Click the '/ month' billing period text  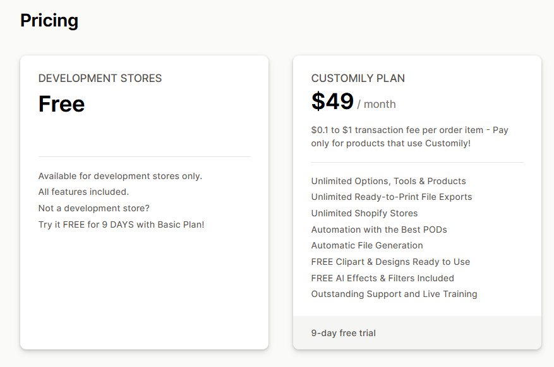click(376, 104)
